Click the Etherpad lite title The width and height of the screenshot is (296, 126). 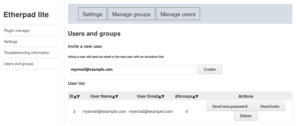click(x=26, y=15)
